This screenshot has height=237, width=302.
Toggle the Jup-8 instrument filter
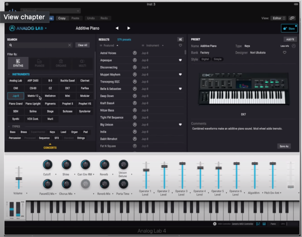(16, 96)
